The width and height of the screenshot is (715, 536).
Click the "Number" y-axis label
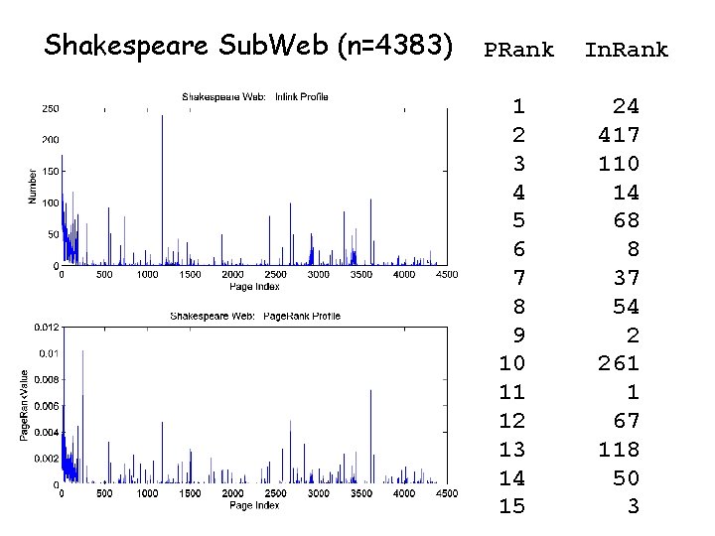[32, 187]
